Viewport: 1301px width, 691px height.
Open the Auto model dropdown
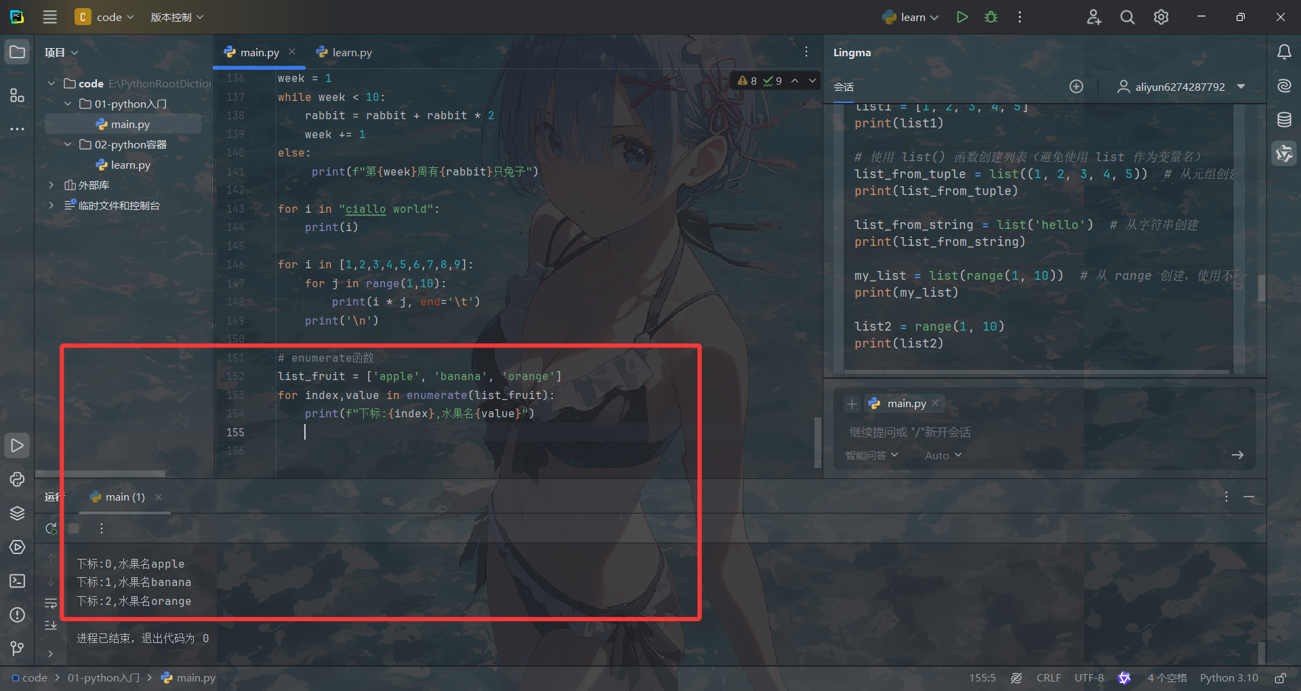943,455
